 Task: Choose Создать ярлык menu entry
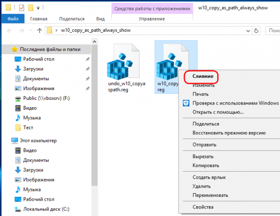pyautogui.click(x=209, y=177)
